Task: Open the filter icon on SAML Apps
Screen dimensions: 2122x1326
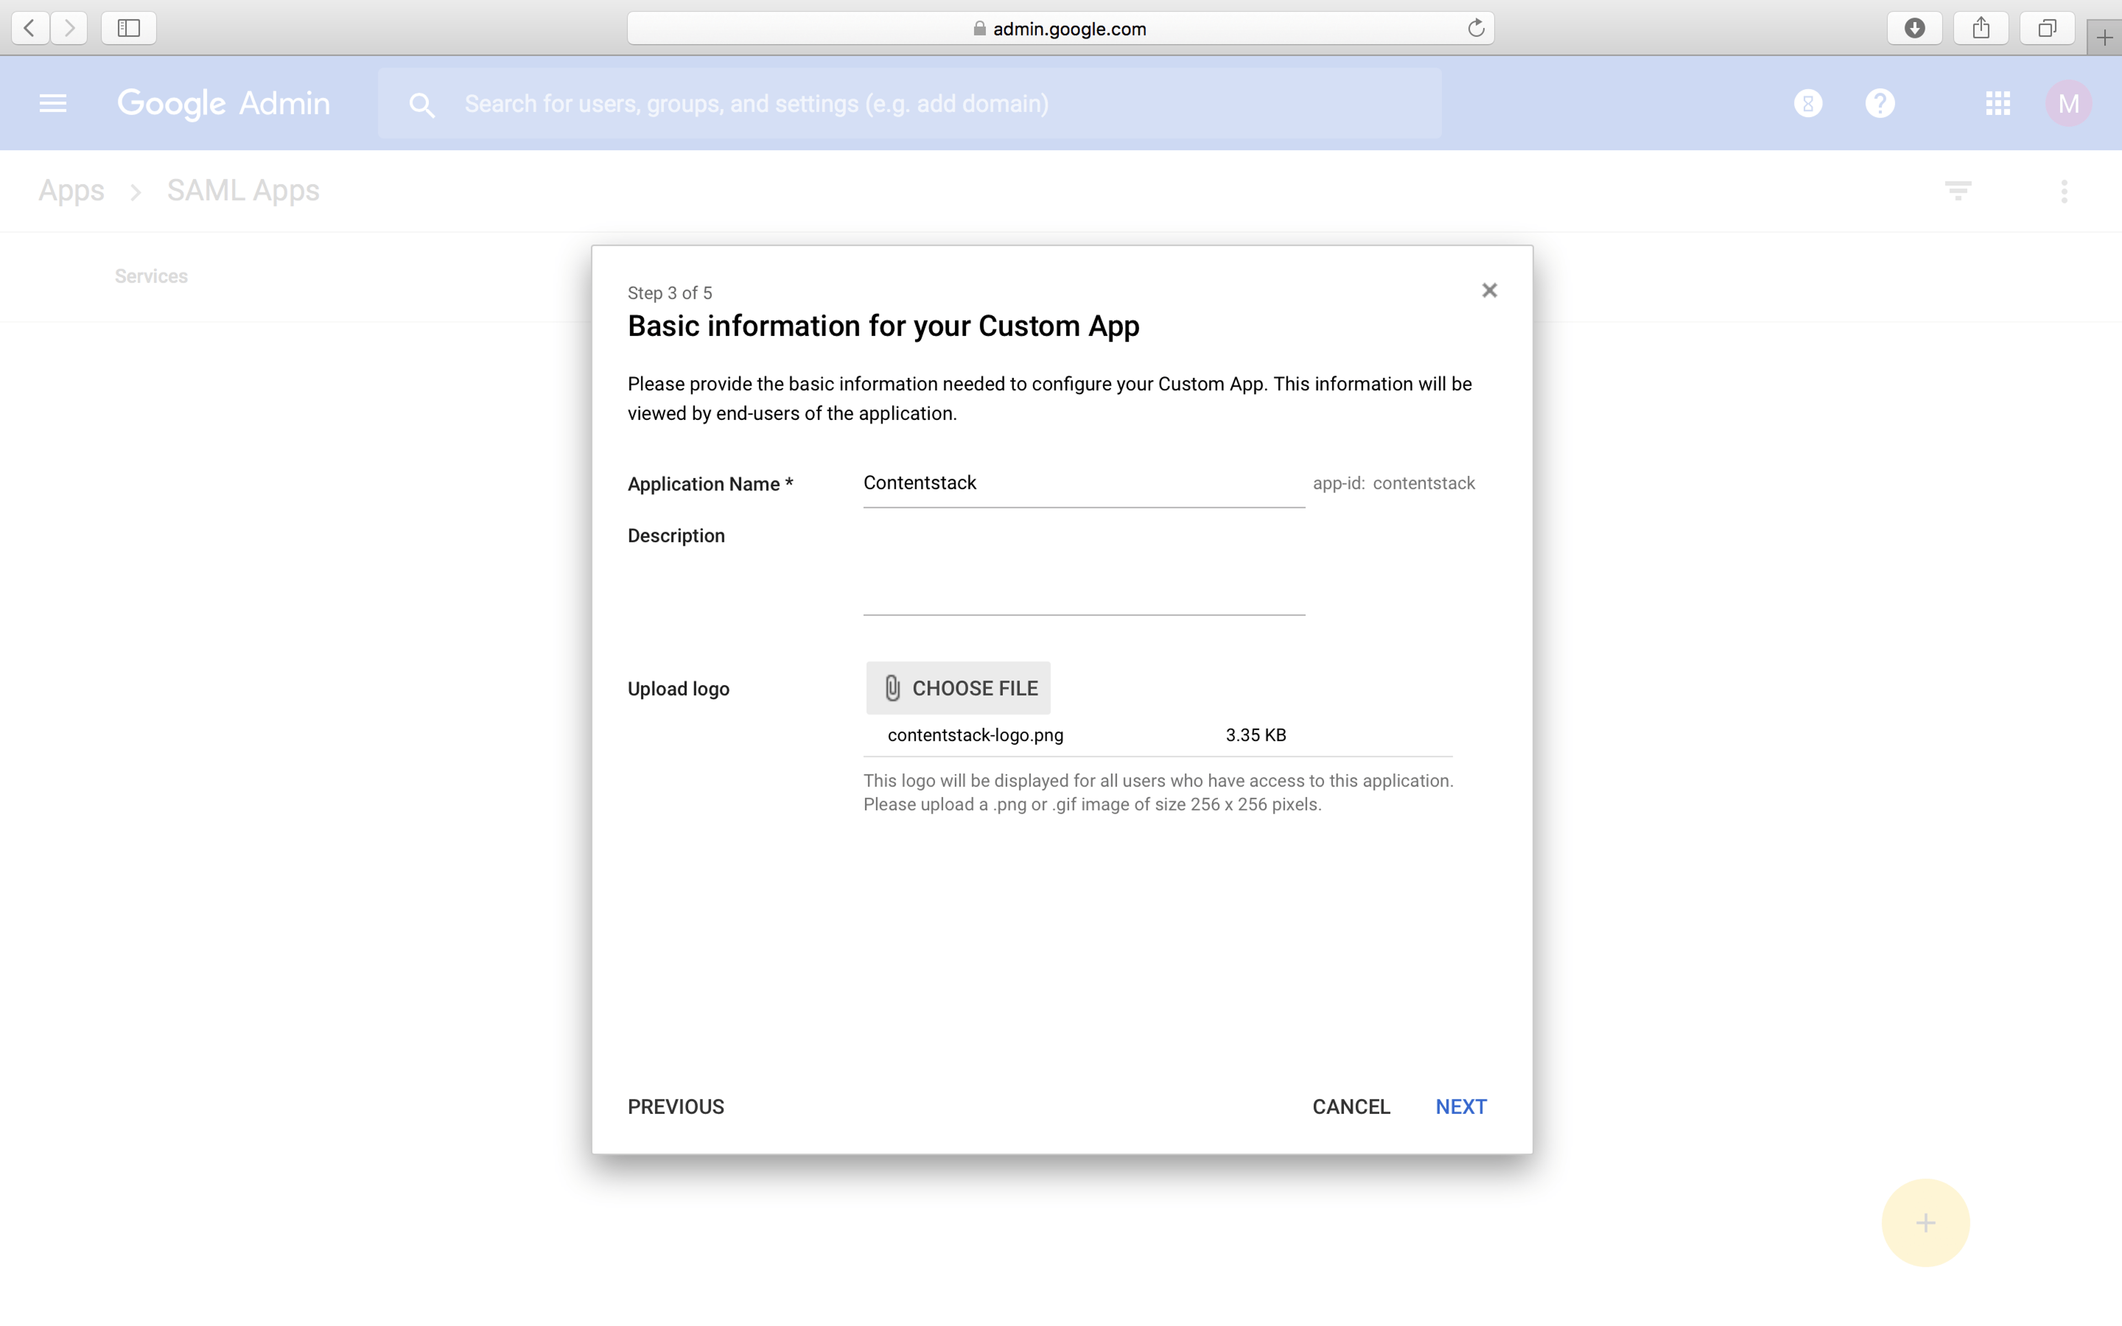Action: click(x=1958, y=190)
